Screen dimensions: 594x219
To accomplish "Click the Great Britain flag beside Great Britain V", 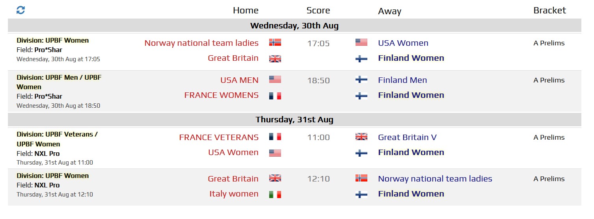I will 361,137.
